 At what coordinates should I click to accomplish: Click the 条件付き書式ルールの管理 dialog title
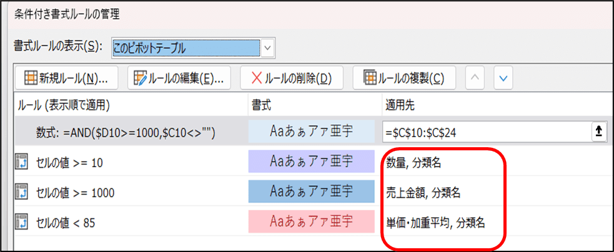[67, 14]
